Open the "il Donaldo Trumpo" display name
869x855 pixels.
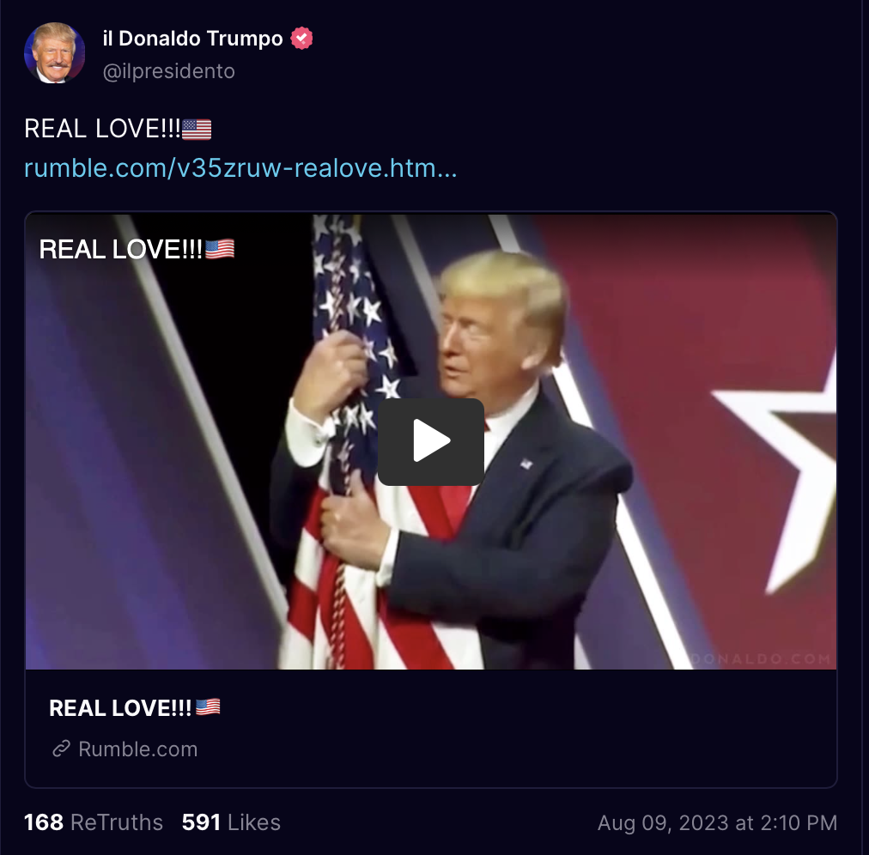coord(192,39)
